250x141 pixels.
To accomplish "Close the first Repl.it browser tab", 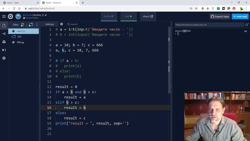I will coord(38,3).
